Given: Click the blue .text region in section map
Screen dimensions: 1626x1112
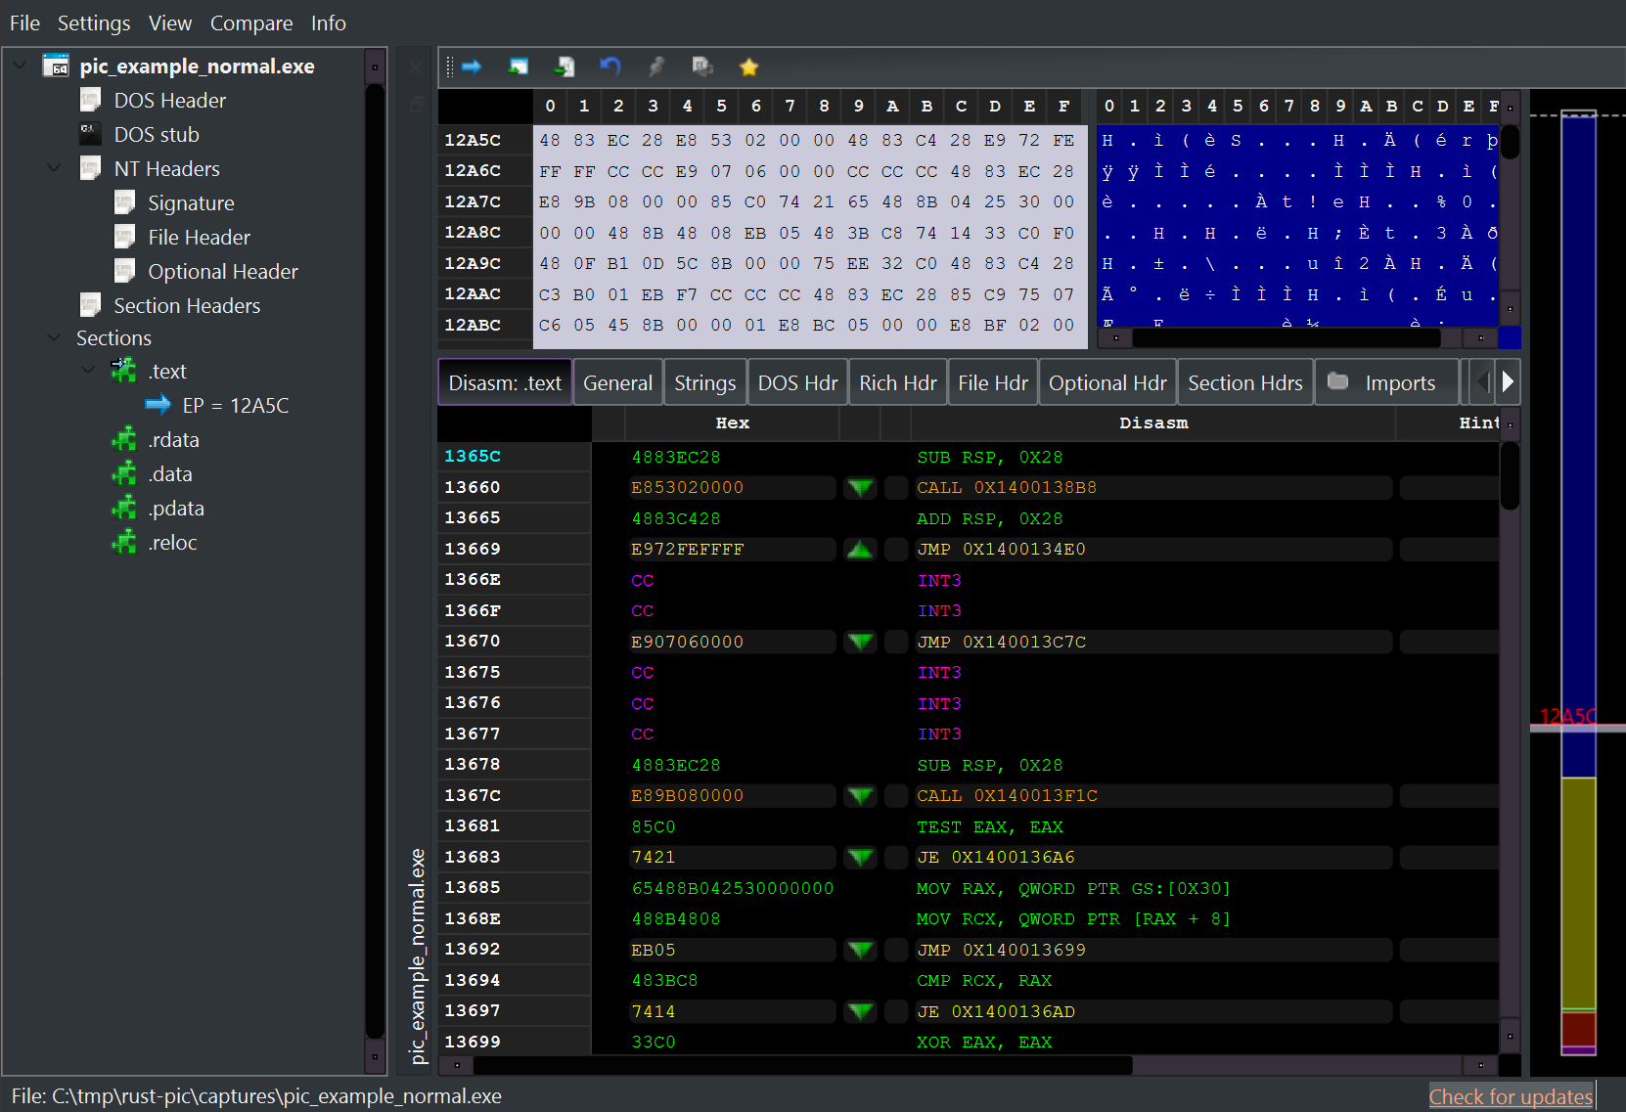Looking at the screenshot, I should (1578, 445).
